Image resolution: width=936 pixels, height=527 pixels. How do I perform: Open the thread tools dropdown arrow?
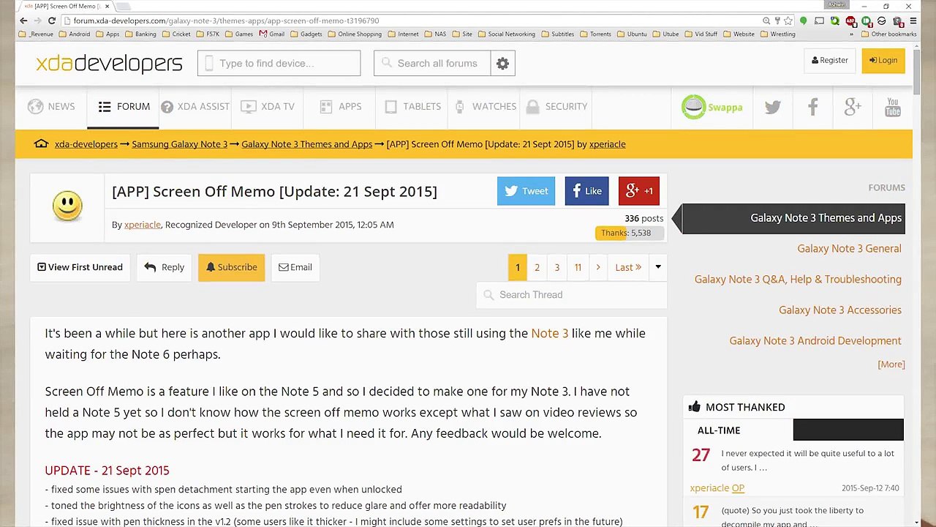tap(658, 267)
